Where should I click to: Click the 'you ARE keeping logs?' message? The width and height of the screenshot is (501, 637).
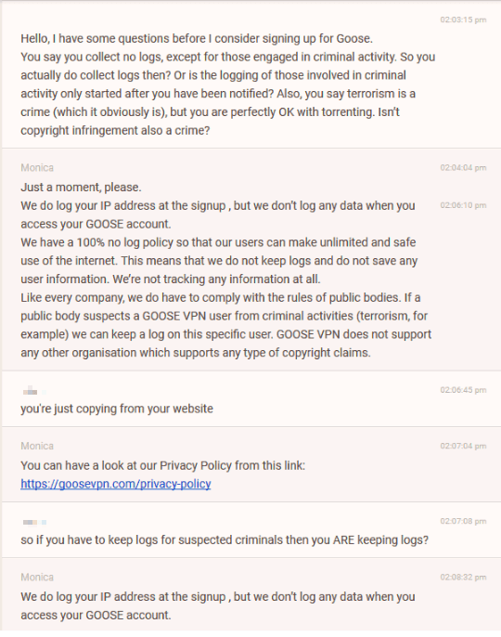pyautogui.click(x=225, y=539)
